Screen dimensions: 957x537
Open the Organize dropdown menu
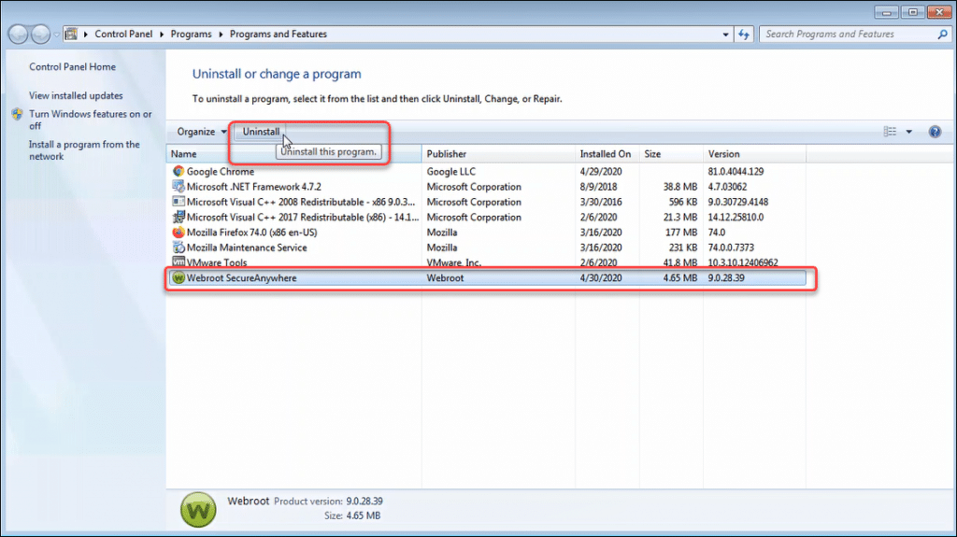[202, 132]
